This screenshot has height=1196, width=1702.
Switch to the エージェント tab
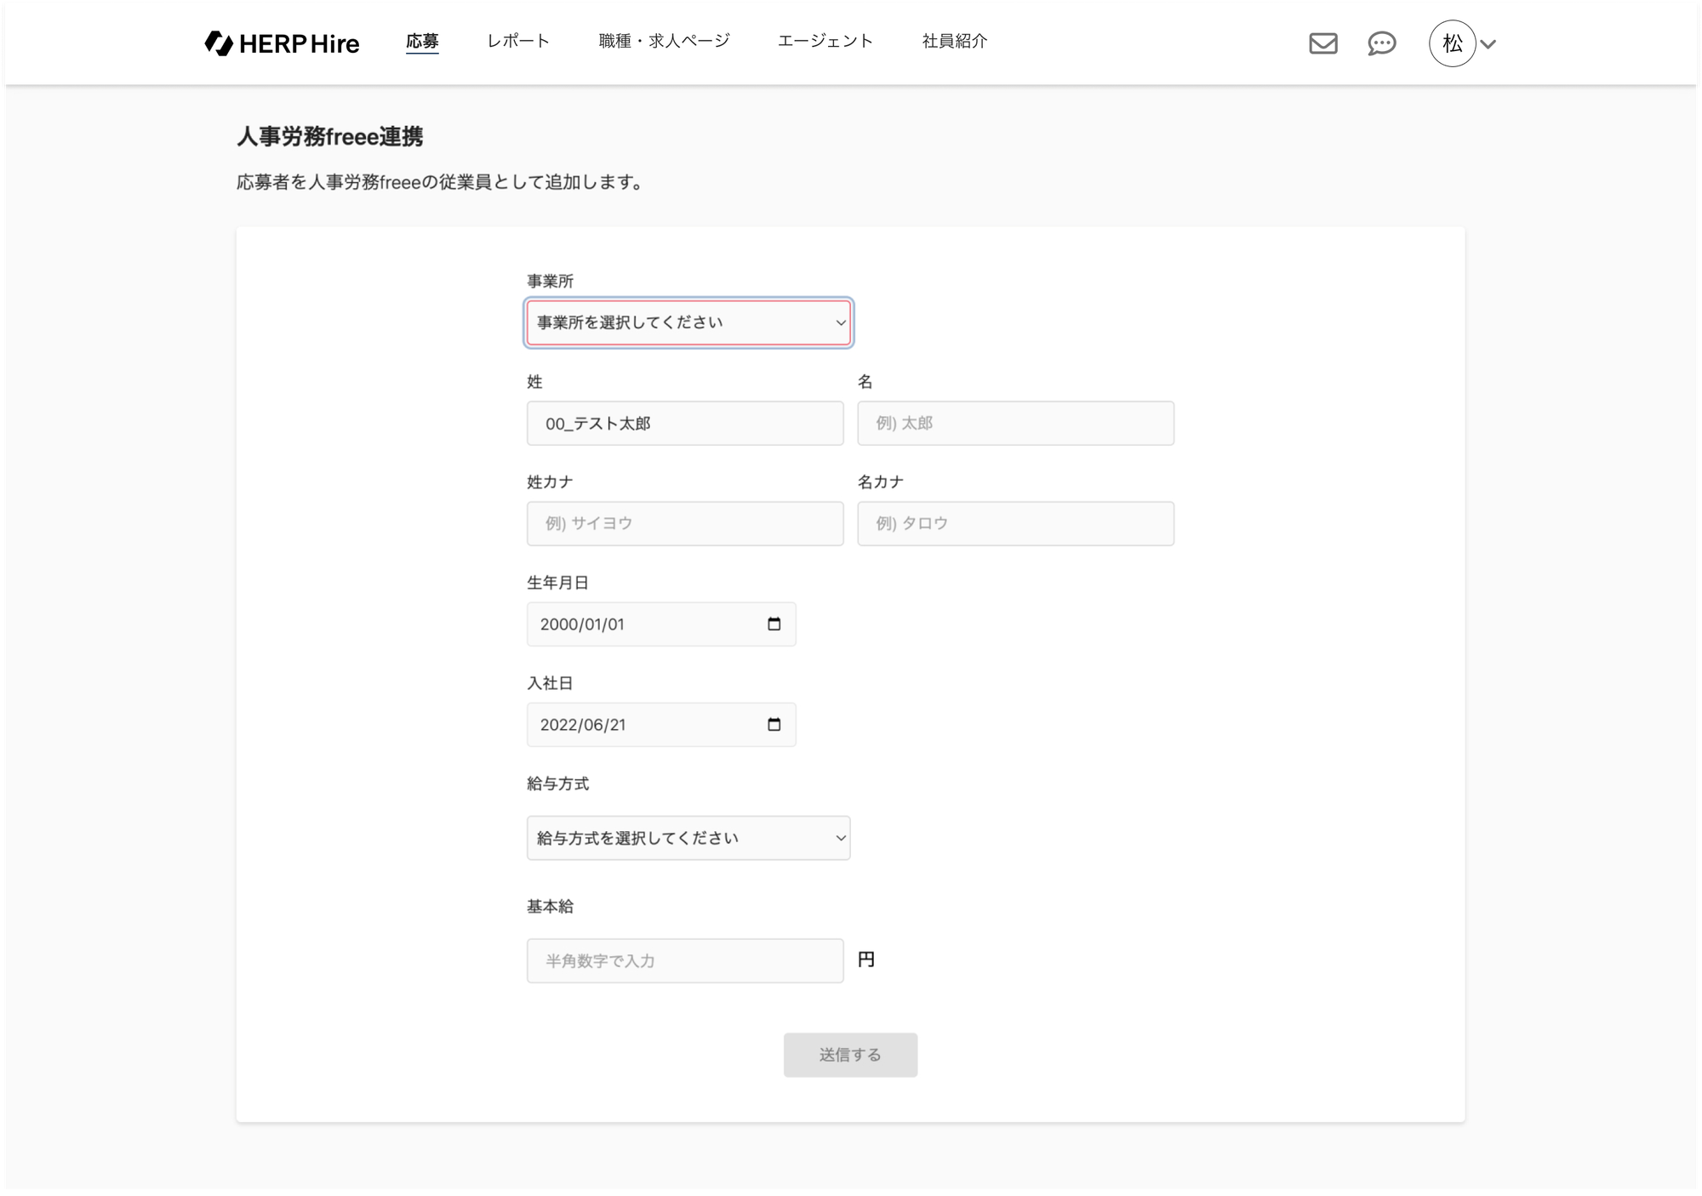click(825, 41)
